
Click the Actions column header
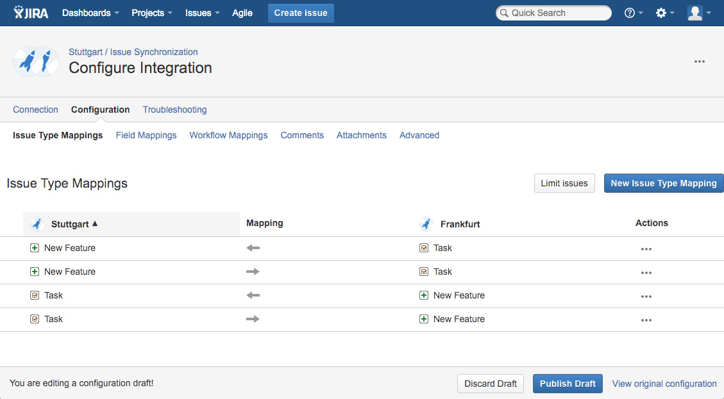(x=652, y=223)
